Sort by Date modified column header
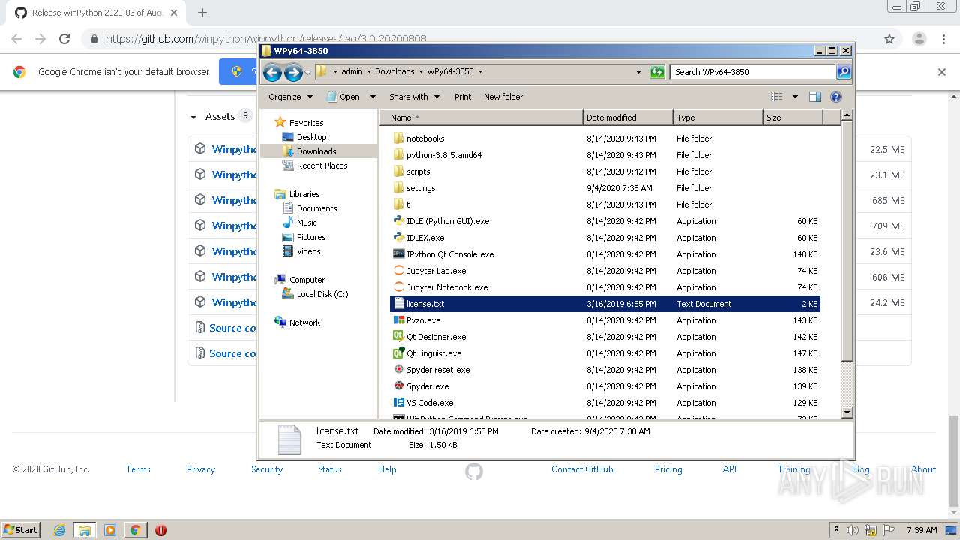960x540 pixels. pos(628,118)
